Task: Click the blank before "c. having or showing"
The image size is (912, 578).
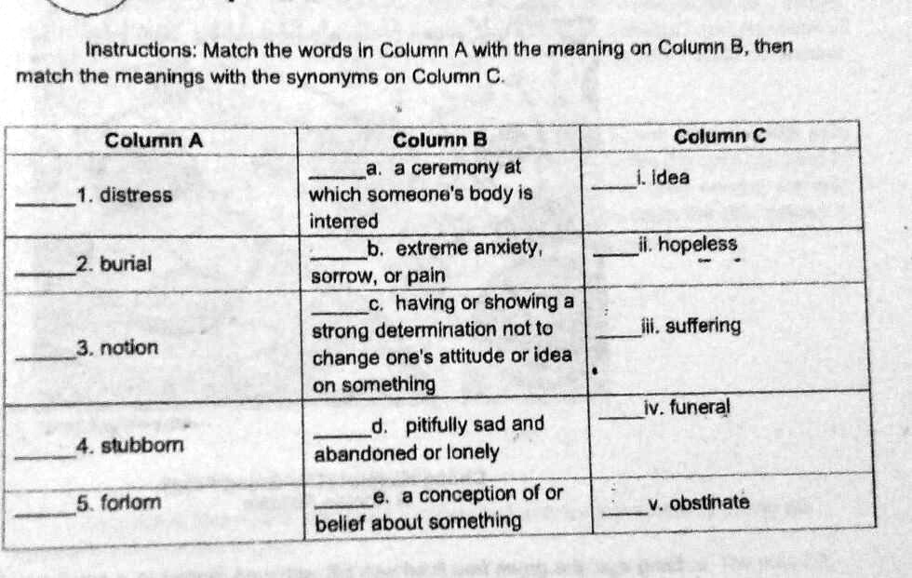Action: pos(340,310)
